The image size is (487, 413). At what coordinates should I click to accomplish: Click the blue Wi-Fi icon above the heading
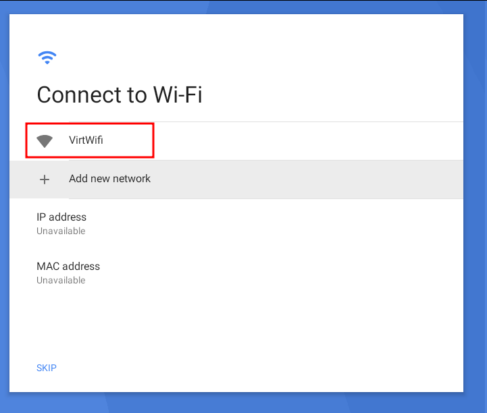[x=47, y=57]
